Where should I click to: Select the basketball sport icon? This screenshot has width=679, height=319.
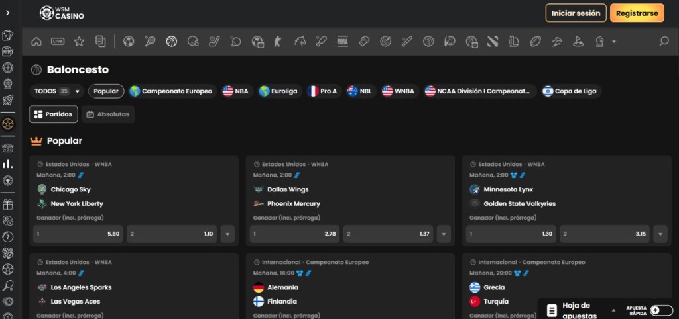[x=172, y=42]
